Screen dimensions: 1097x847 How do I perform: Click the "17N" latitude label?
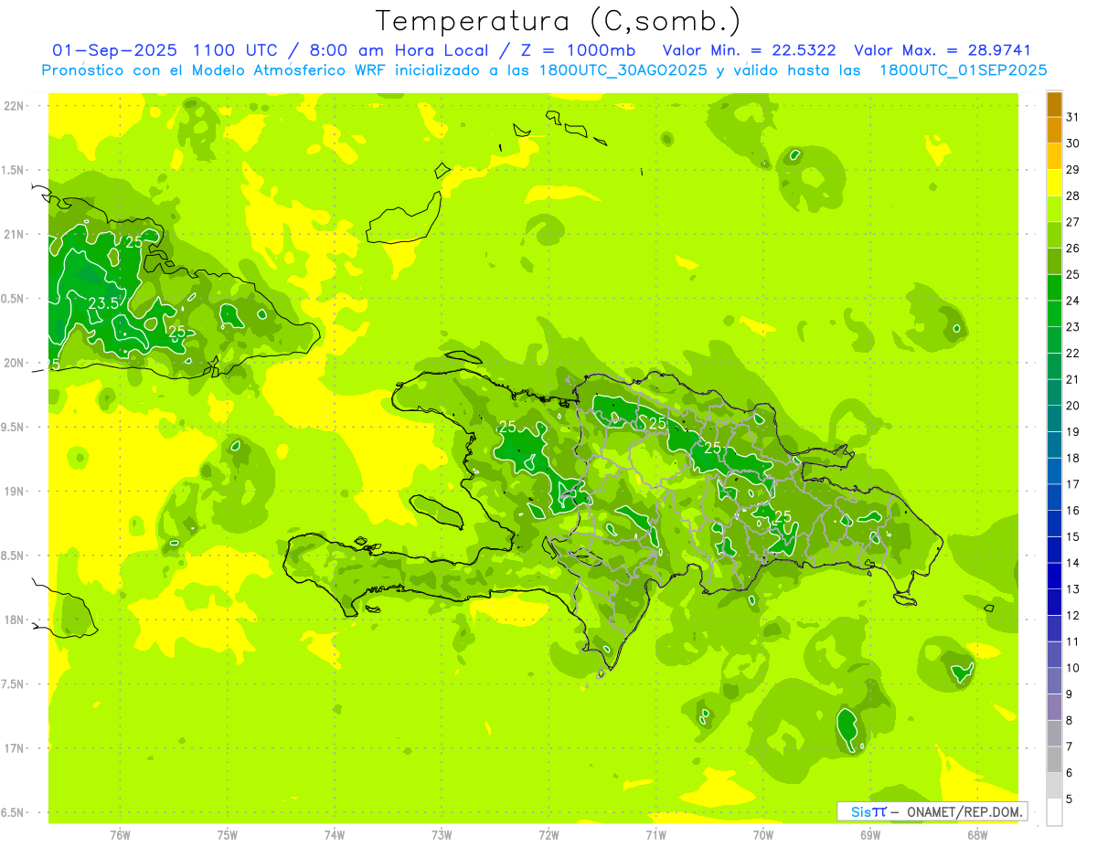coord(15,749)
